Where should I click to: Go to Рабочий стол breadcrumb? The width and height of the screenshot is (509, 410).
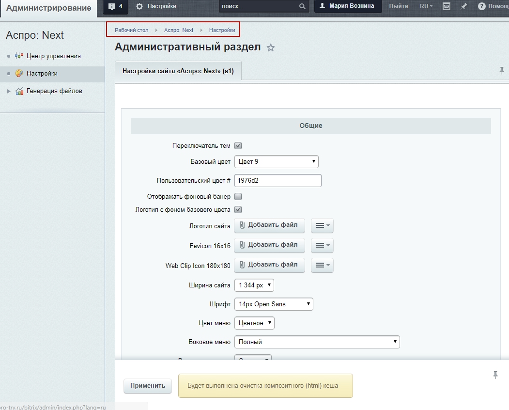(x=131, y=30)
